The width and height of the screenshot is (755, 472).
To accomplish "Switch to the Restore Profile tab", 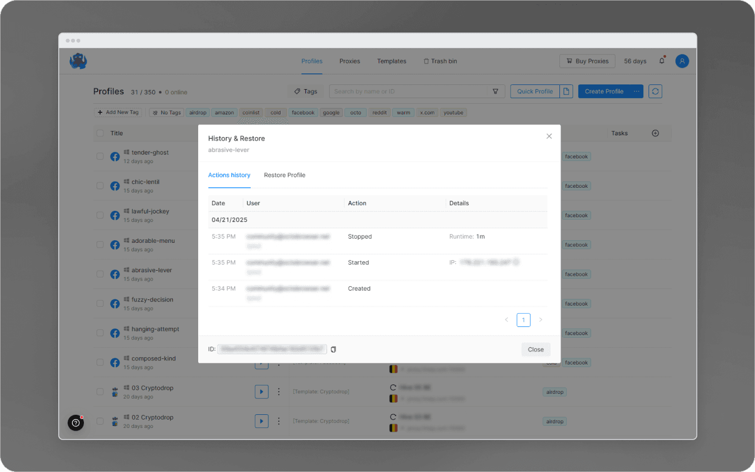I will [285, 175].
